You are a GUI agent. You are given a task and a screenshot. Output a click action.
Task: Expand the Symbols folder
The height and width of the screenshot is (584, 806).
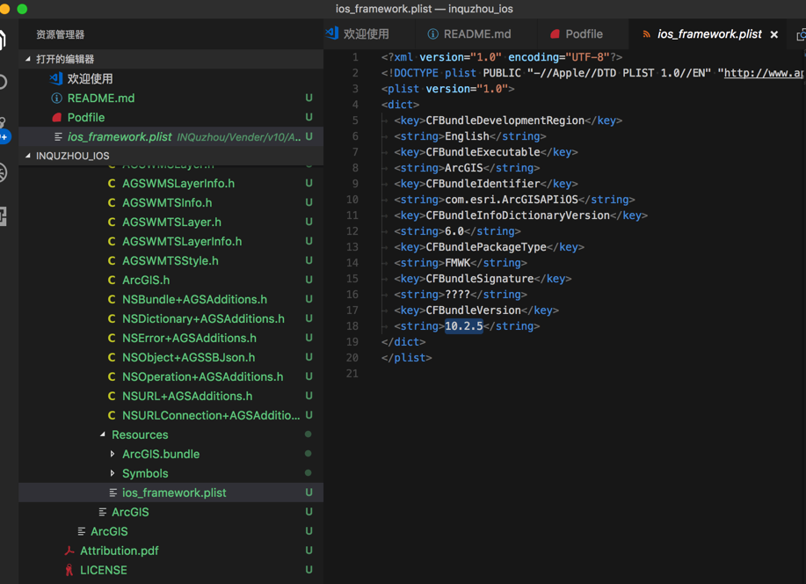coord(113,474)
